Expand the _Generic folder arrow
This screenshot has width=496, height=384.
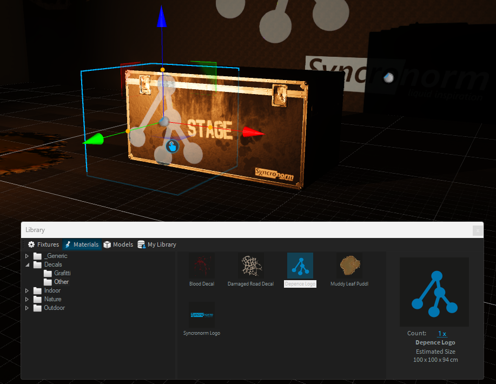click(x=27, y=256)
